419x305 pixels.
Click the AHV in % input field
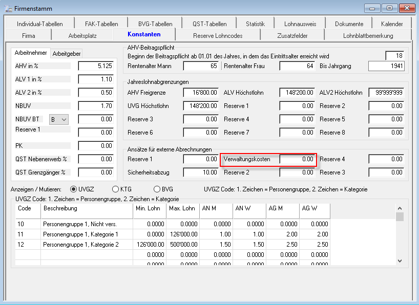click(x=96, y=66)
